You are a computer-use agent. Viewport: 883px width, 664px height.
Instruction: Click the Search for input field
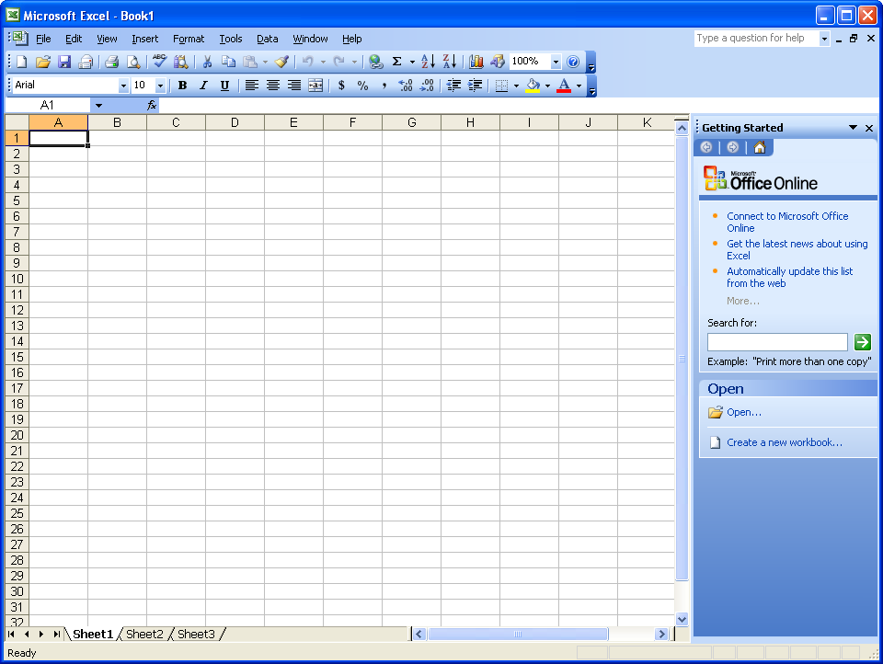[777, 342]
